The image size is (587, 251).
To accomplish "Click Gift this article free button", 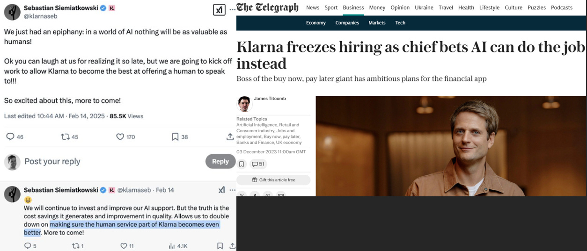I will pyautogui.click(x=273, y=180).
